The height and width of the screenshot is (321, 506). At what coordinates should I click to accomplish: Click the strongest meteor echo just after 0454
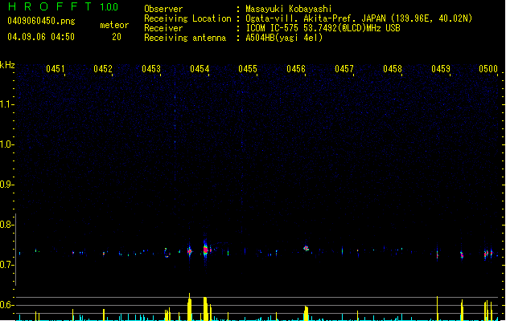[206, 250]
